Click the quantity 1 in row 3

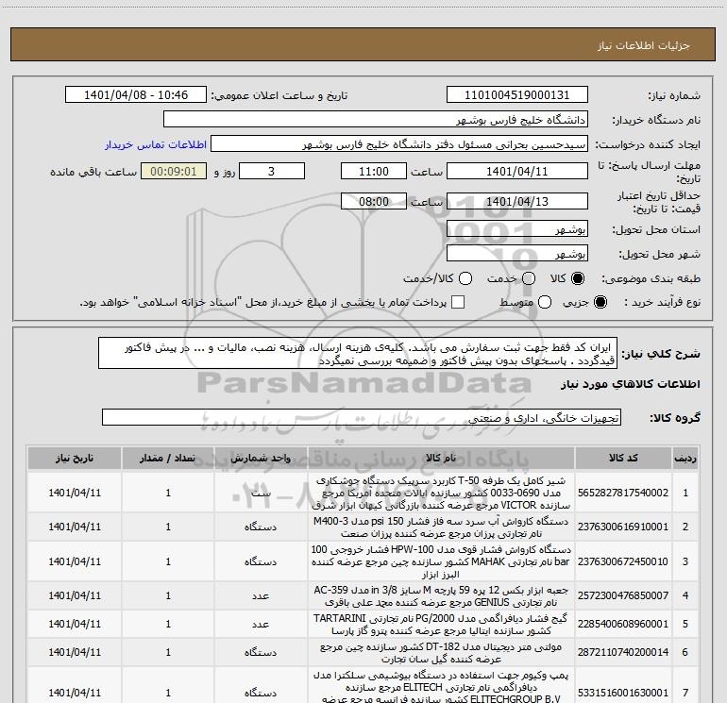click(x=168, y=561)
